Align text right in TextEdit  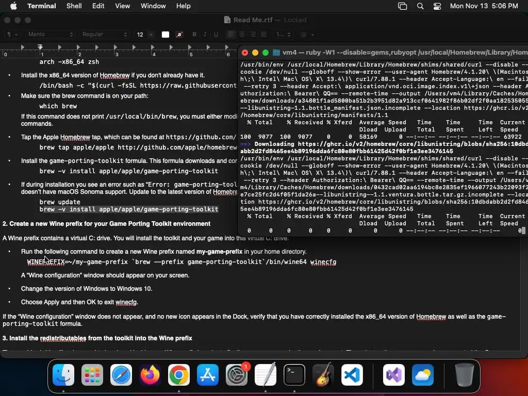pos(253,35)
